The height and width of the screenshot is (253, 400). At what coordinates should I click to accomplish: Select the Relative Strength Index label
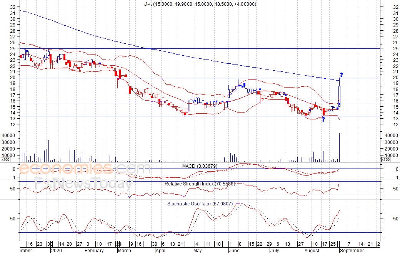pyautogui.click(x=200, y=184)
